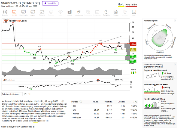Image resolution: width=188 pixels, height=128 pixels.
Task: Click the 0.81 bottom marker near June
Action: (56, 63)
